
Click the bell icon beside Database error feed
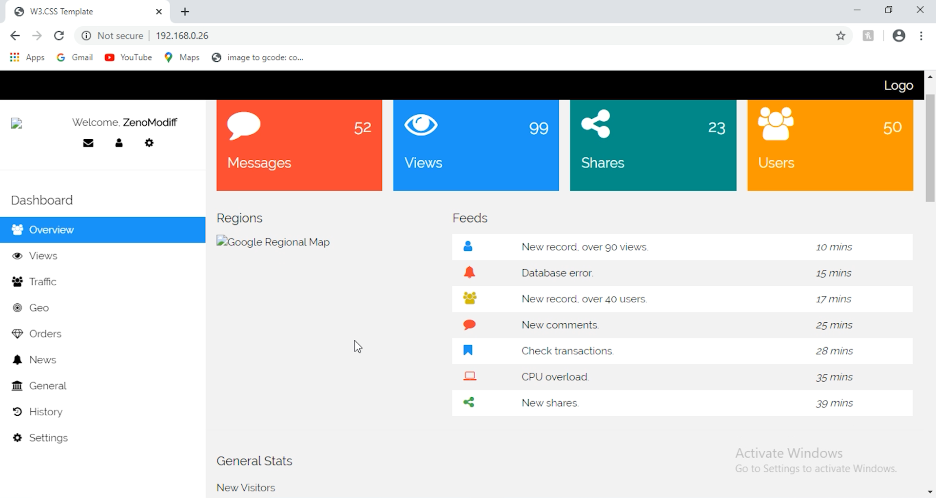click(x=469, y=272)
